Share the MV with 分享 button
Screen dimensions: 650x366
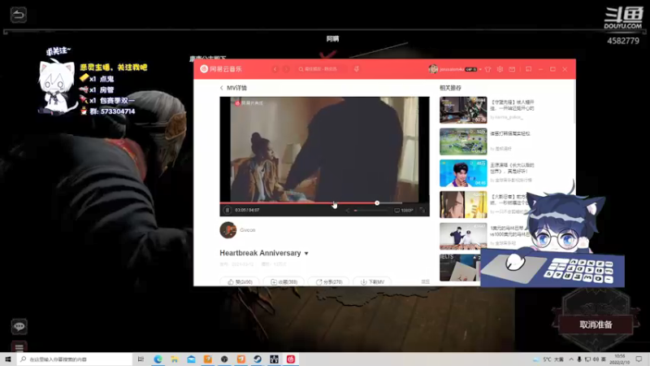[329, 281]
